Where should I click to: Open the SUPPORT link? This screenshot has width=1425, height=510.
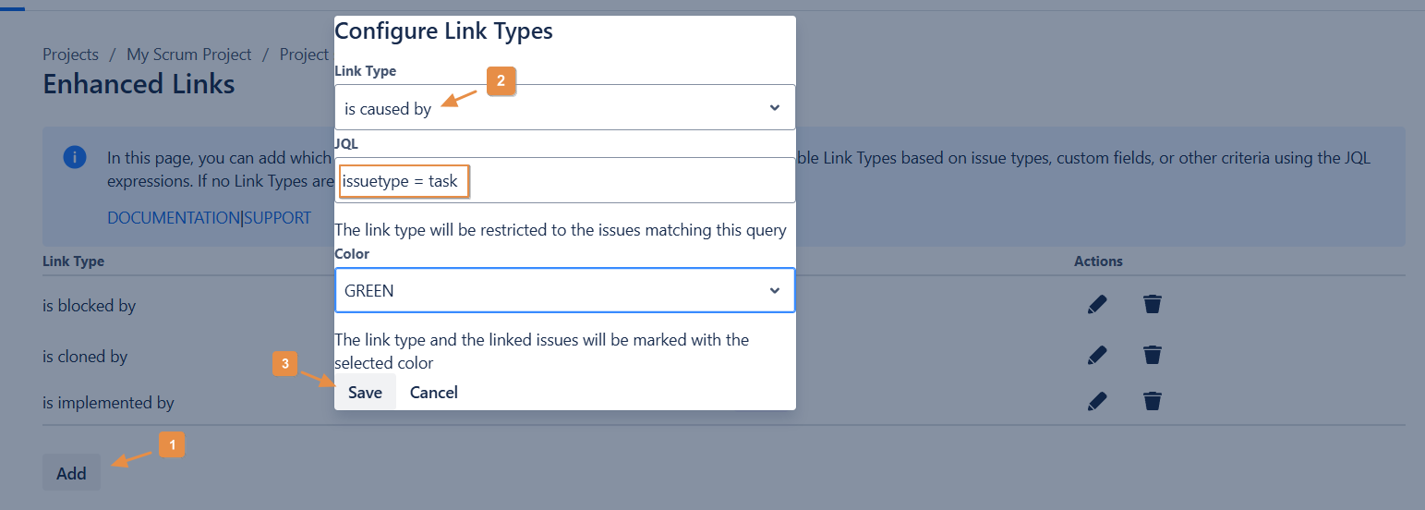pyautogui.click(x=277, y=218)
